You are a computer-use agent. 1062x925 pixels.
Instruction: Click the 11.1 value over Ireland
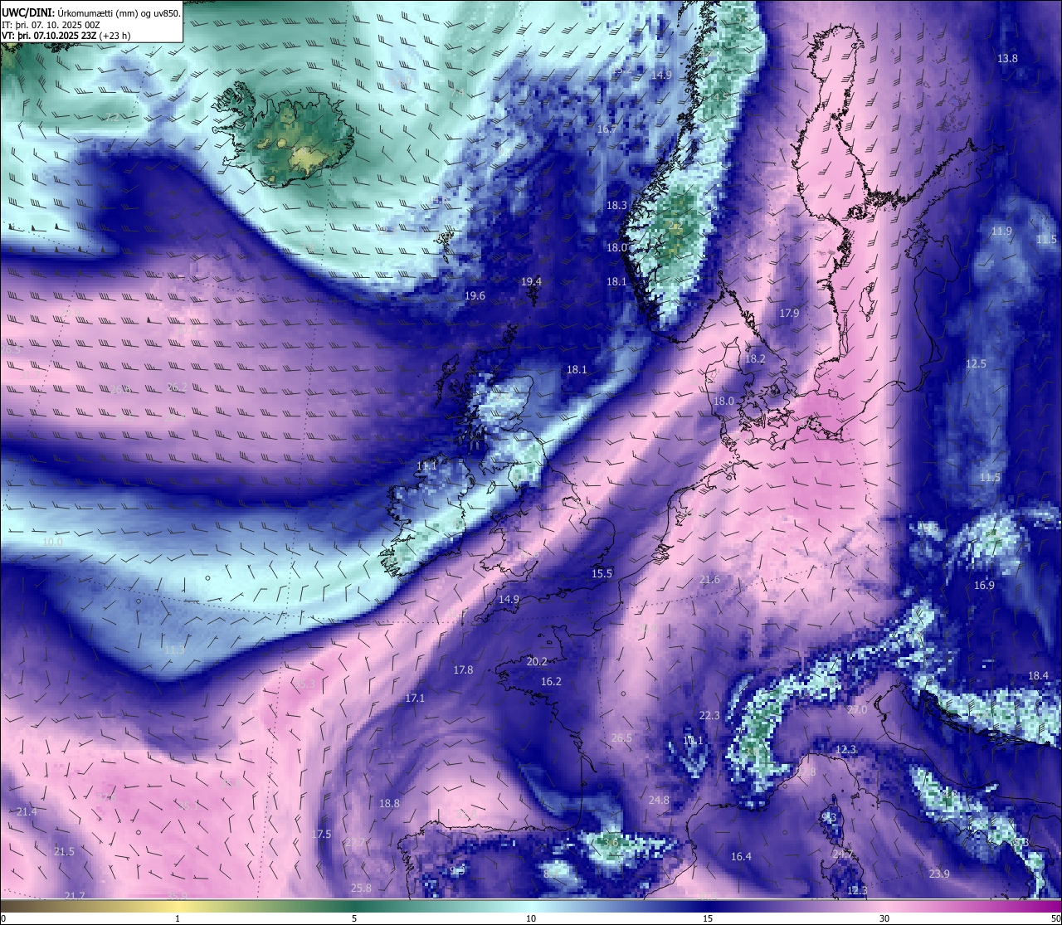point(426,466)
